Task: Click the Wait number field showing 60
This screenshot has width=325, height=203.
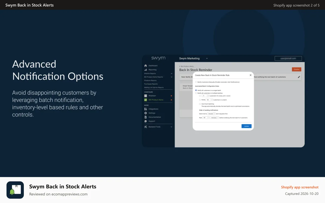Action: pyautogui.click(x=205, y=118)
